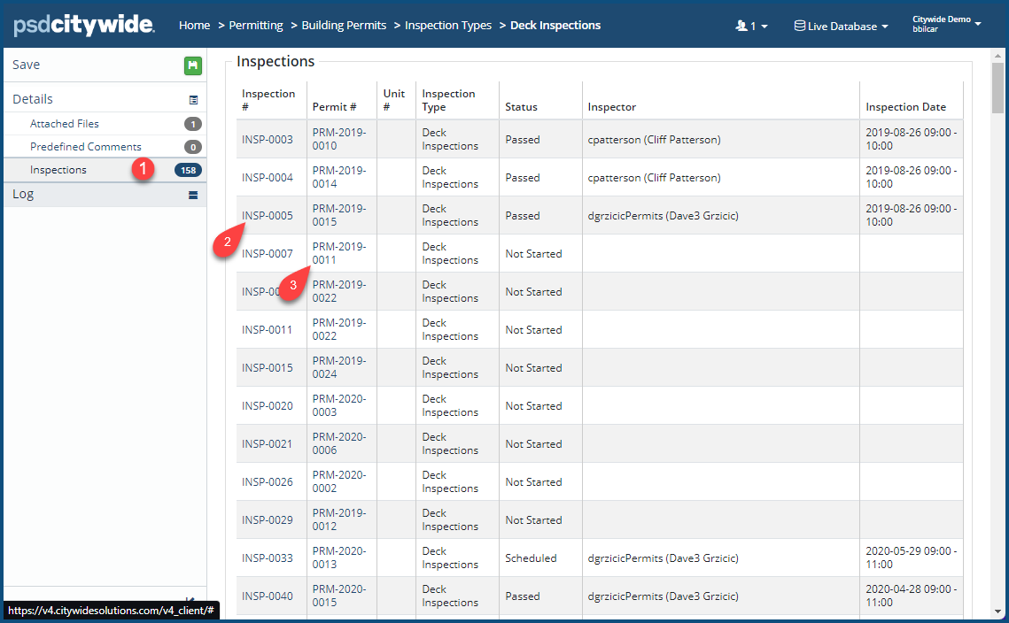Expand the Live Database dropdown
Image resolution: width=1009 pixels, height=623 pixels.
pos(841,26)
